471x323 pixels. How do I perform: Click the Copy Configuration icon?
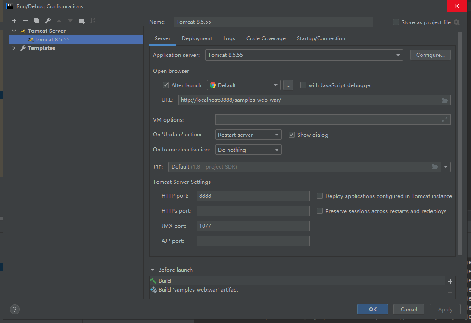[37, 21]
